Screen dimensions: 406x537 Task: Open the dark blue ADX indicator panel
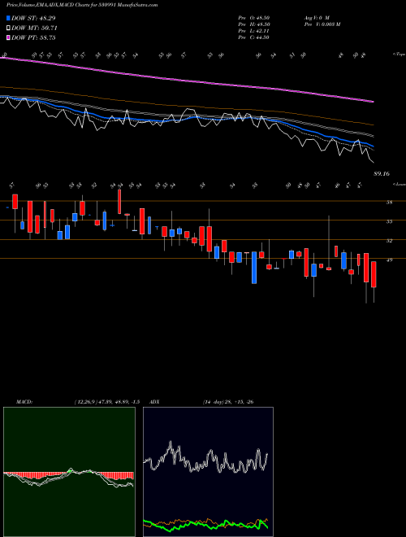click(x=208, y=472)
